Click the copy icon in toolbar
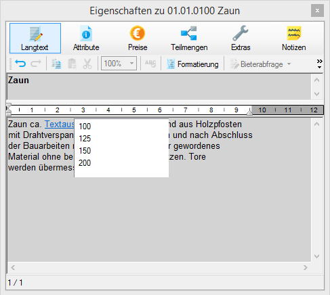 tap(56, 64)
